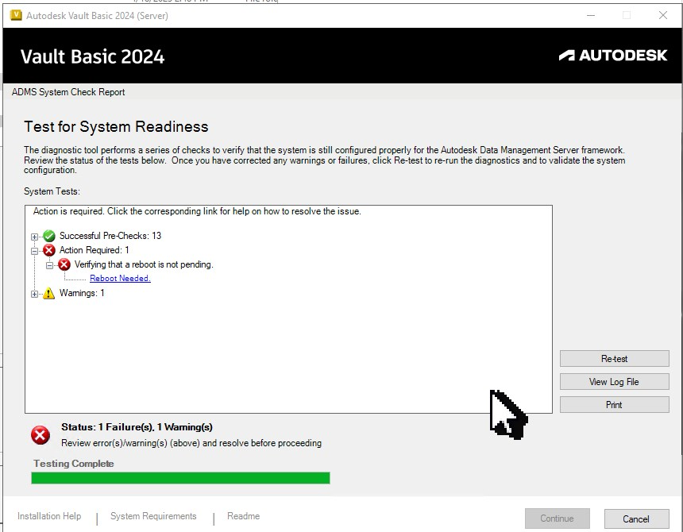Image resolution: width=683 pixels, height=532 pixels.
Task: Select 'Warnings: 1' row text
Action: click(82, 293)
